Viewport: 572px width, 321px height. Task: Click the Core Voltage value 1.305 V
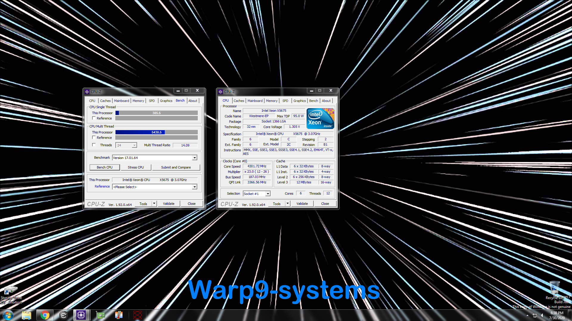tap(294, 127)
